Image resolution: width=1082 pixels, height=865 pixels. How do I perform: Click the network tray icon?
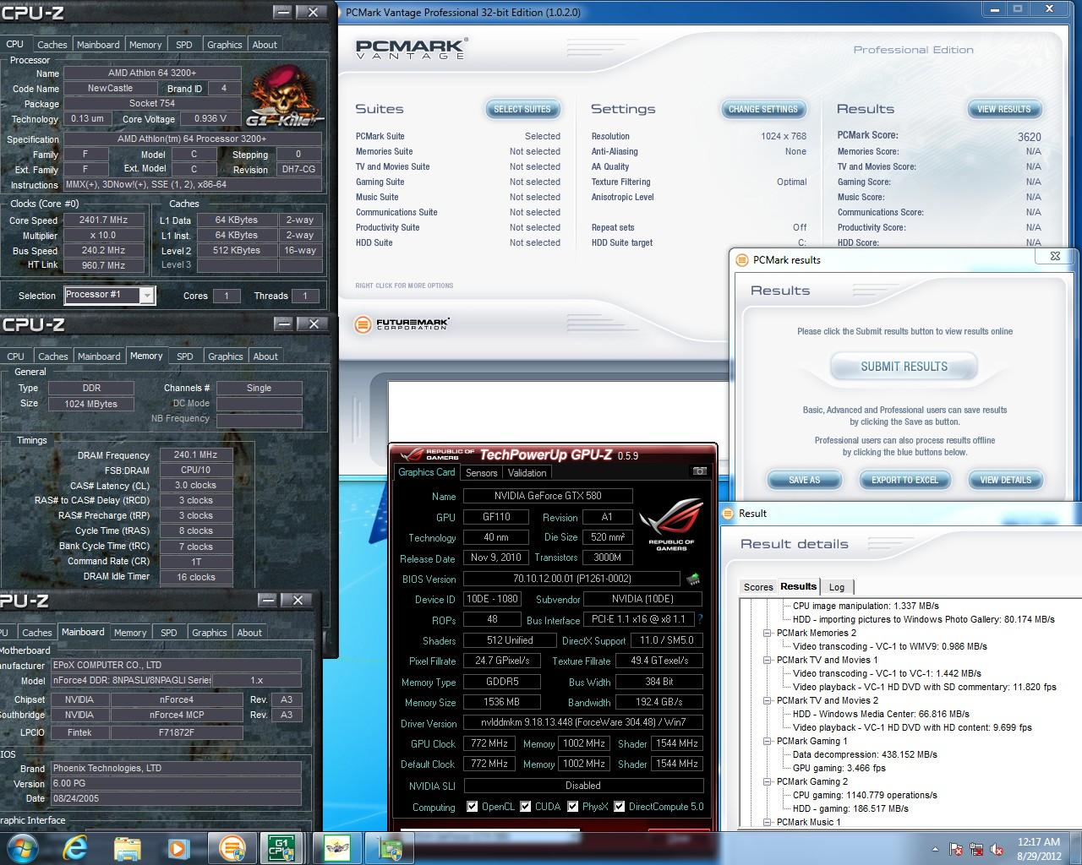[977, 849]
